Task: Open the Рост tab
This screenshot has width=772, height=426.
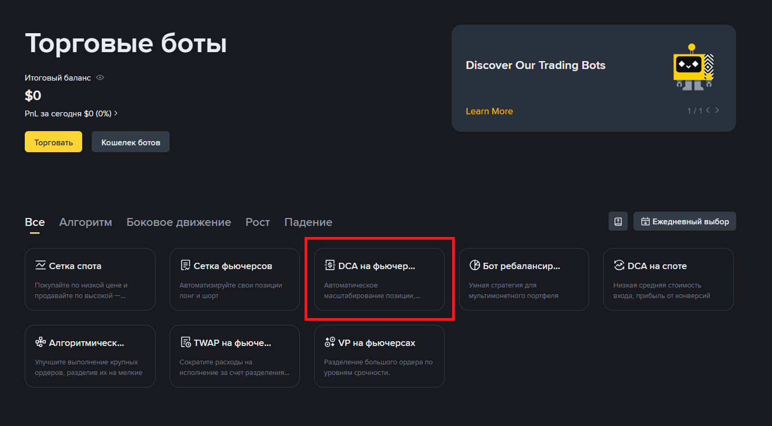Action: [258, 222]
